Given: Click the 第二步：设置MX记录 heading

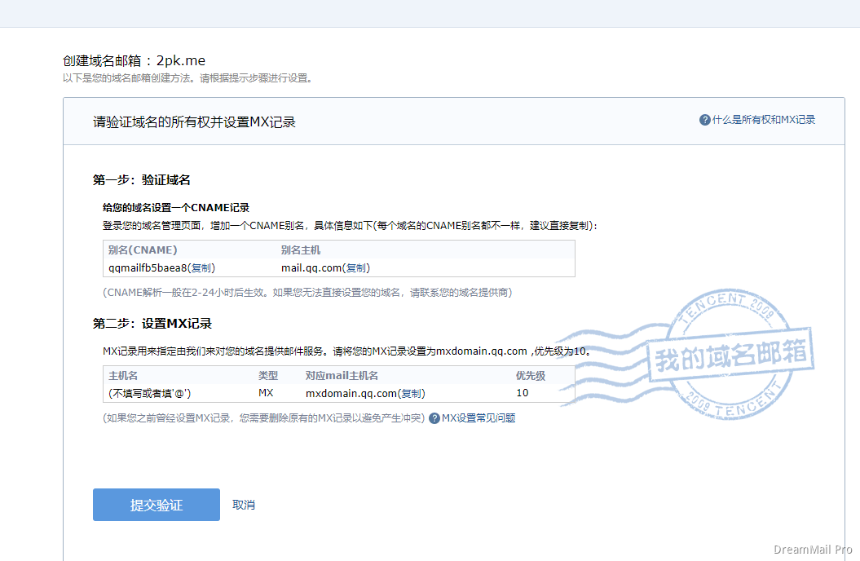Looking at the screenshot, I should click(152, 324).
